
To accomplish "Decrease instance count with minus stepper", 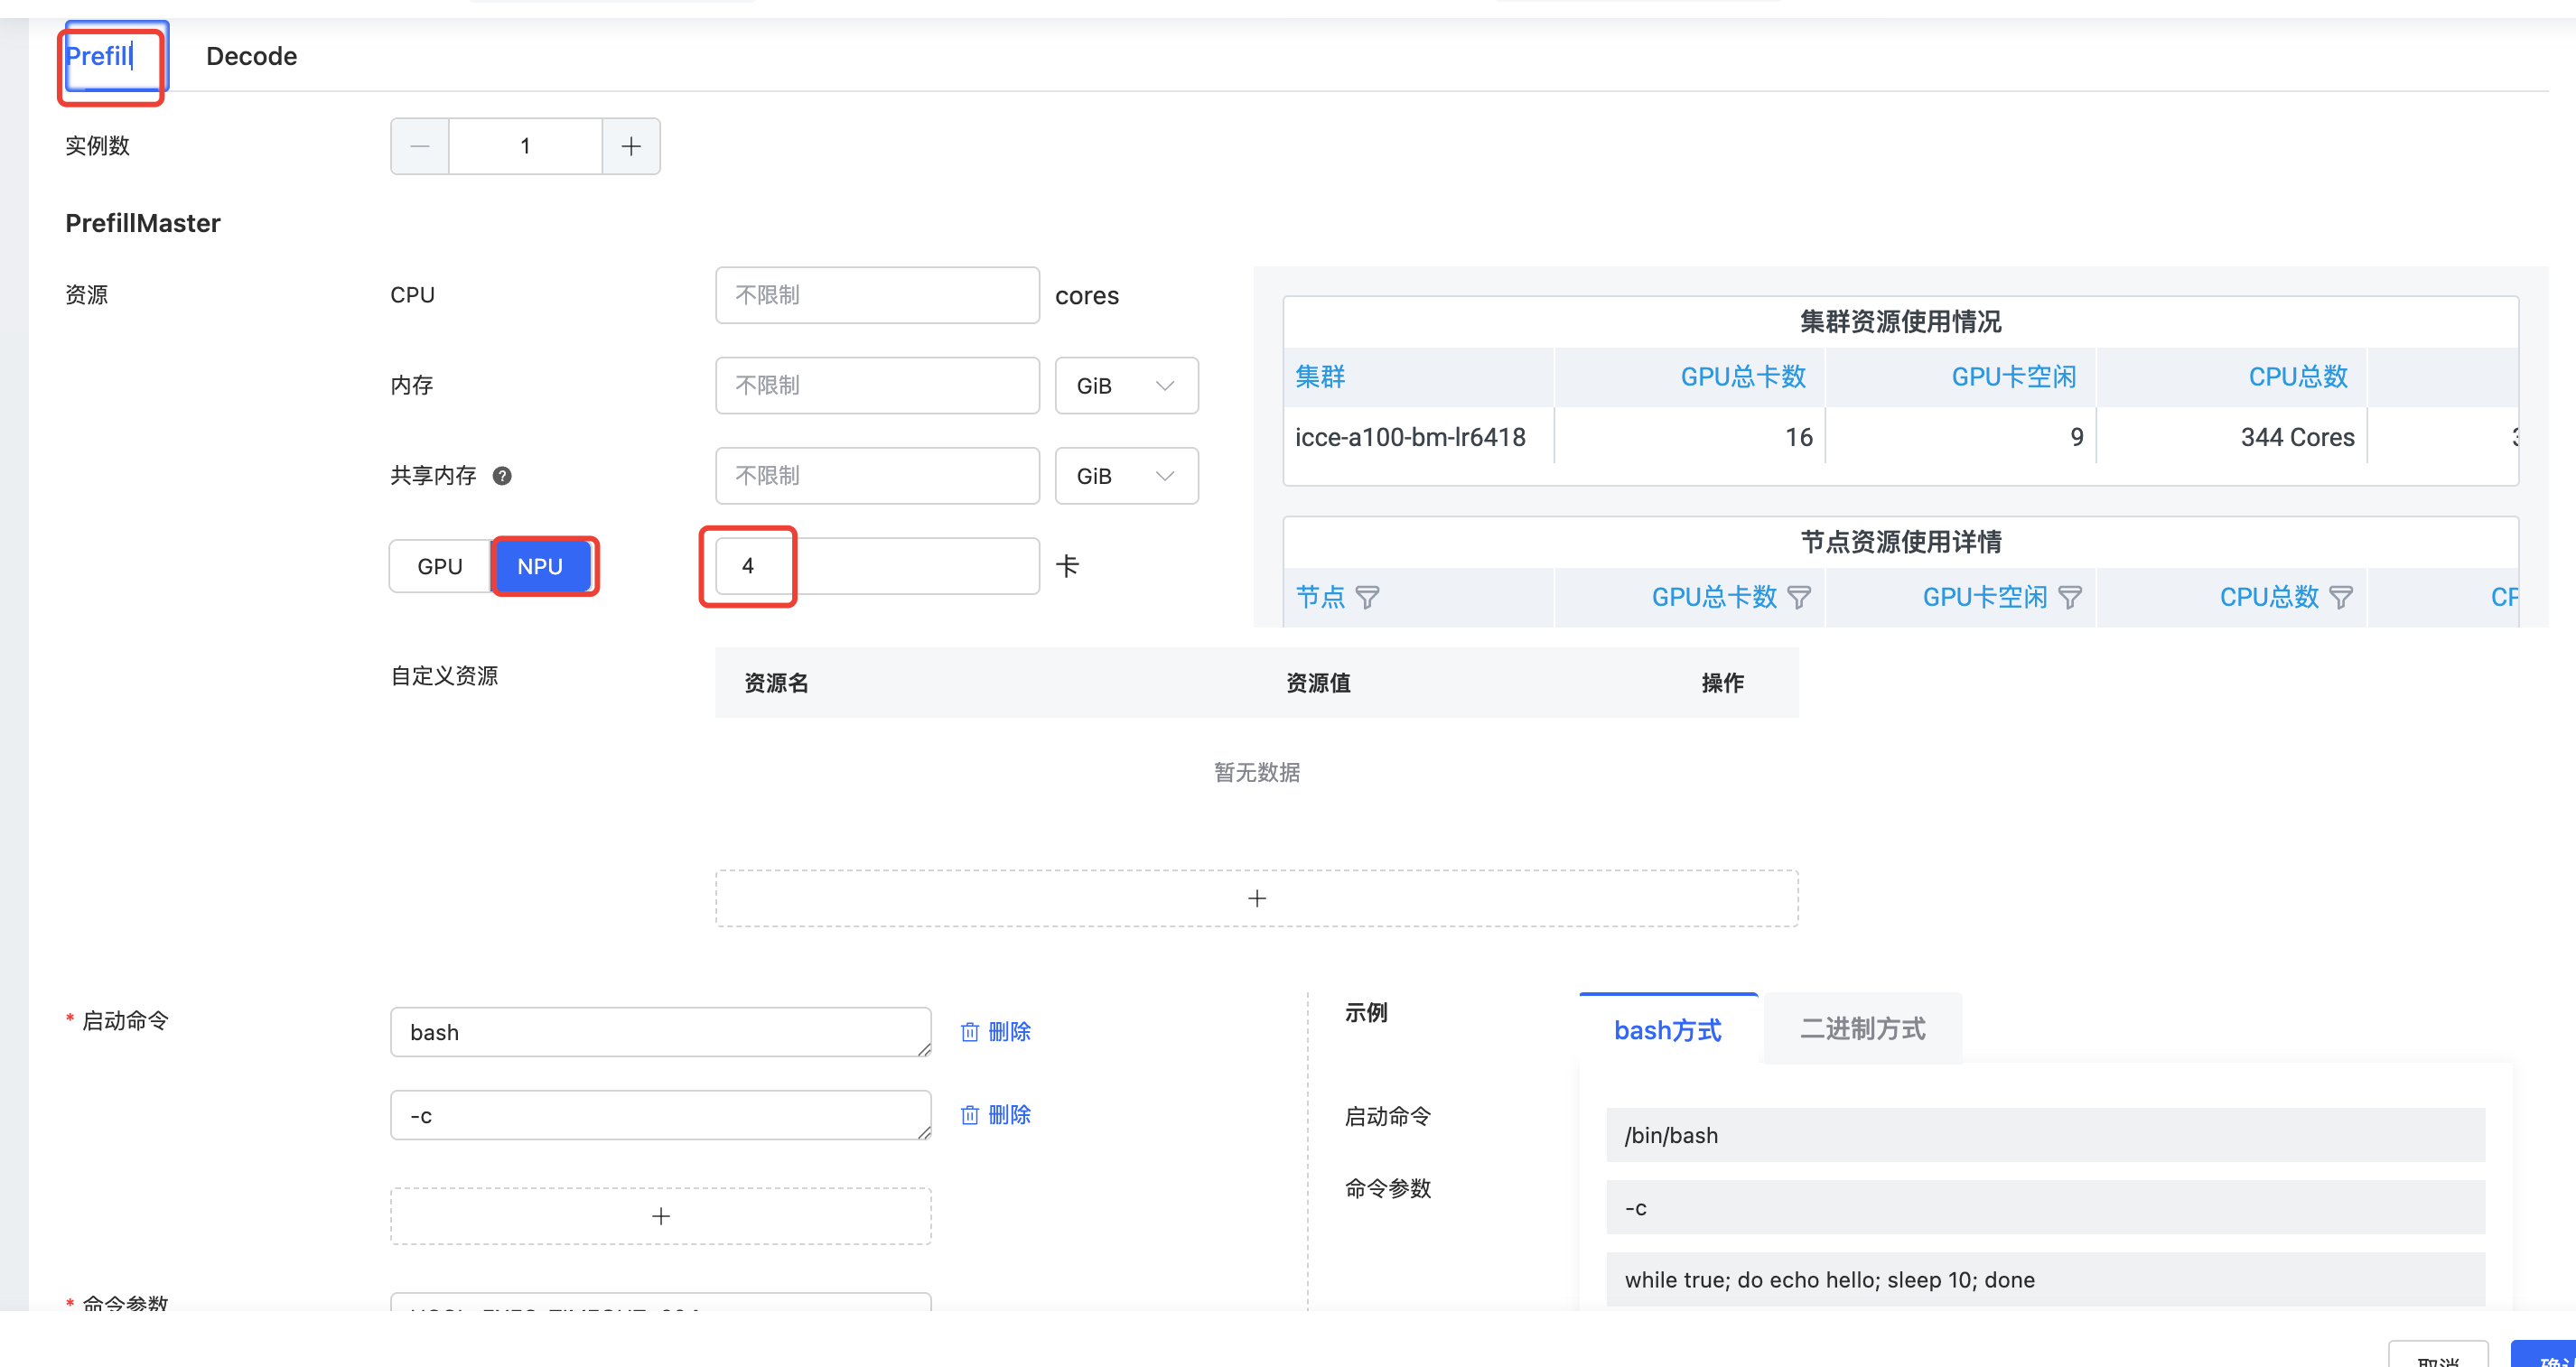I will (x=420, y=146).
